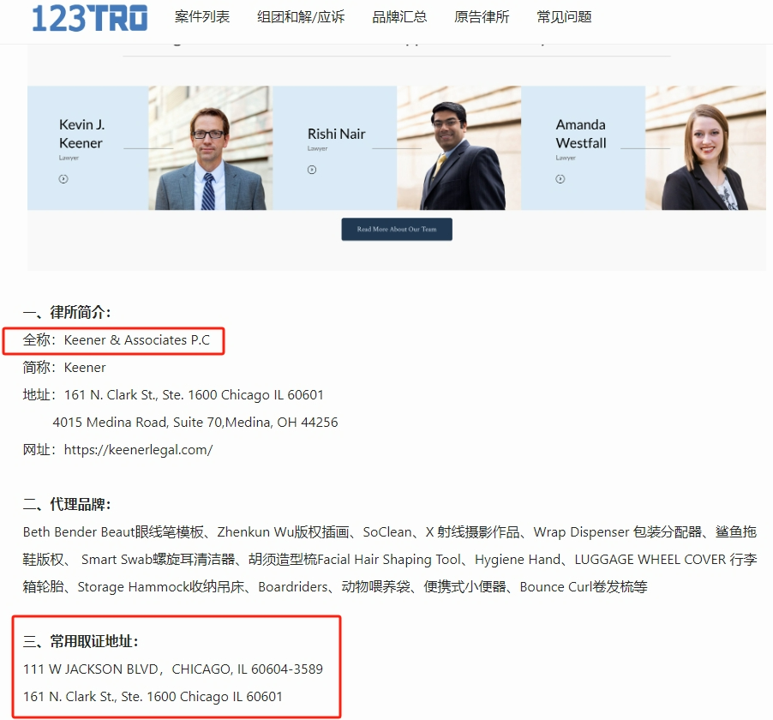773x720 pixels.
Task: Click the Kevin J. Keener name
Action: (81, 134)
